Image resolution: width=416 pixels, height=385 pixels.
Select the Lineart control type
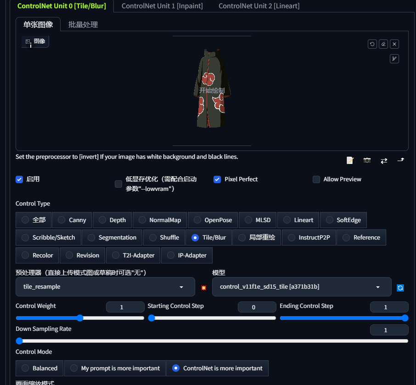point(298,220)
